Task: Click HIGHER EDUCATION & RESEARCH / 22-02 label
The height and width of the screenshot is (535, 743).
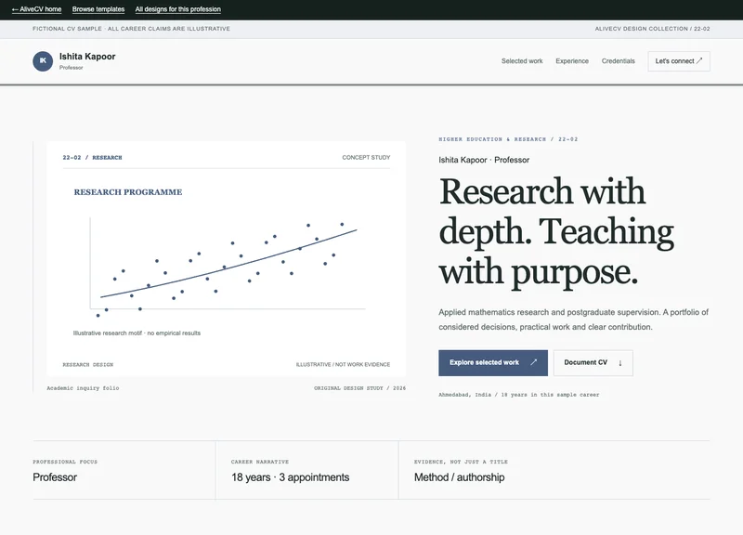Action: (508, 139)
